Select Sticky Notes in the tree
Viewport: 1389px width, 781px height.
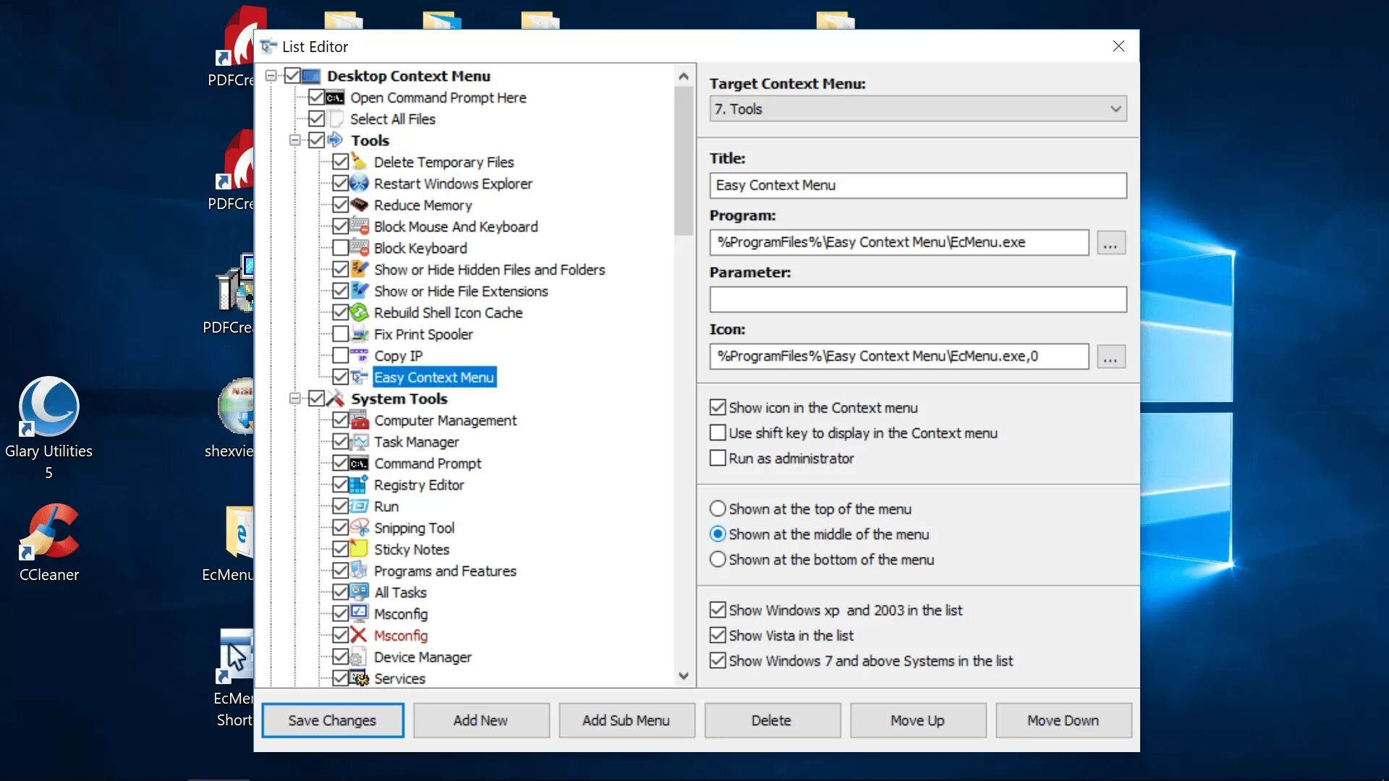[x=411, y=550]
